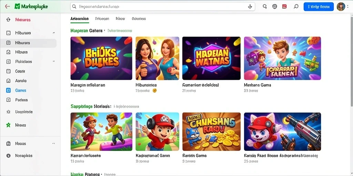
Task: Click the green star icon beside Nteies
Action: pos(8,125)
